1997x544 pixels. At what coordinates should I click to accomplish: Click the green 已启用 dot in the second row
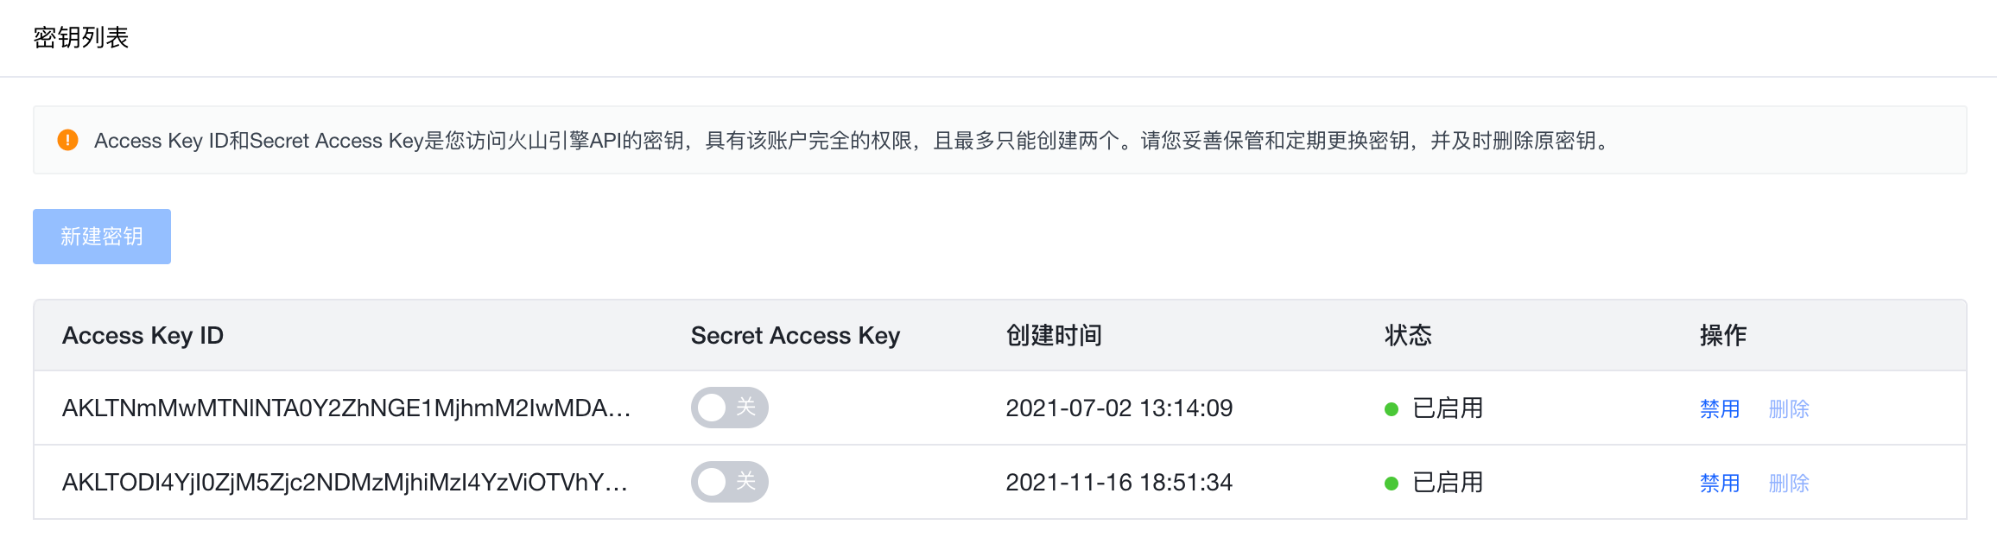pos(1392,484)
